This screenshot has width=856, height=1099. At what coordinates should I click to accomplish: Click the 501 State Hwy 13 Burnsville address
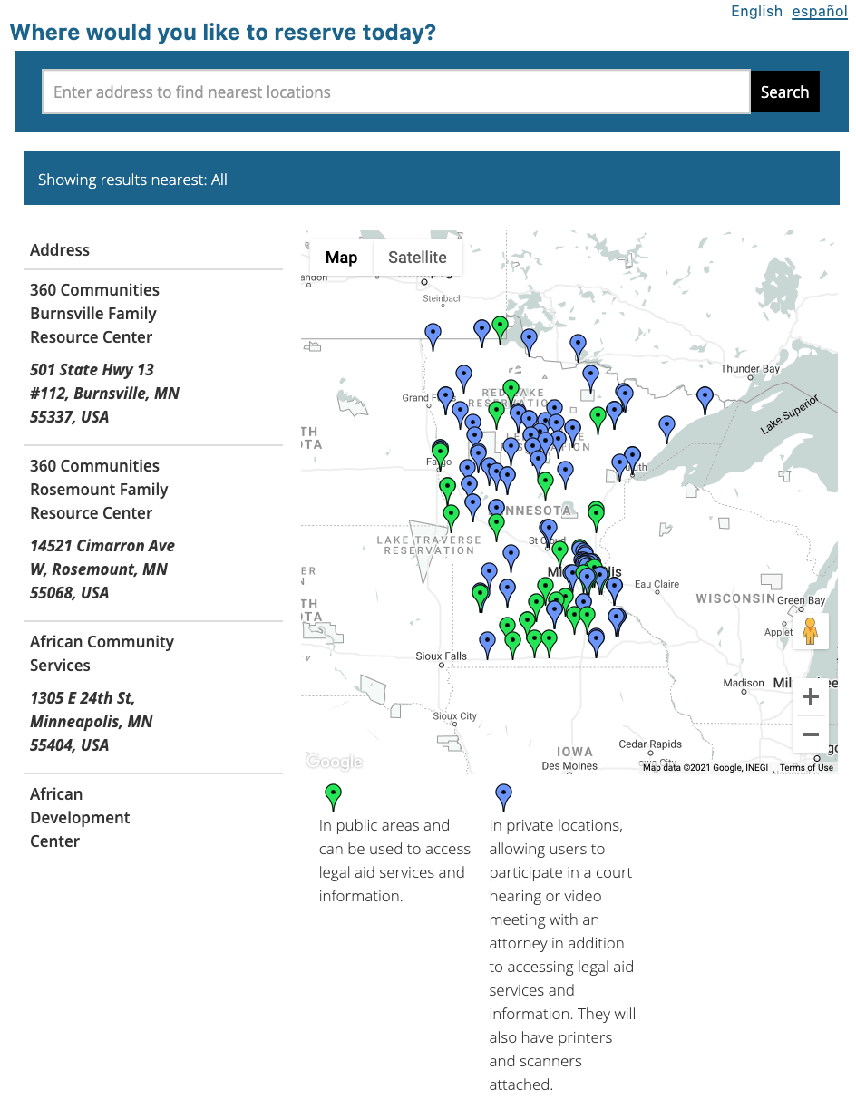pos(104,394)
